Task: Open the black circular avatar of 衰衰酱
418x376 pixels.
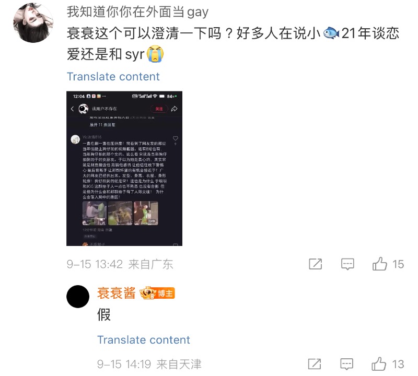Action: pyautogui.click(x=78, y=297)
